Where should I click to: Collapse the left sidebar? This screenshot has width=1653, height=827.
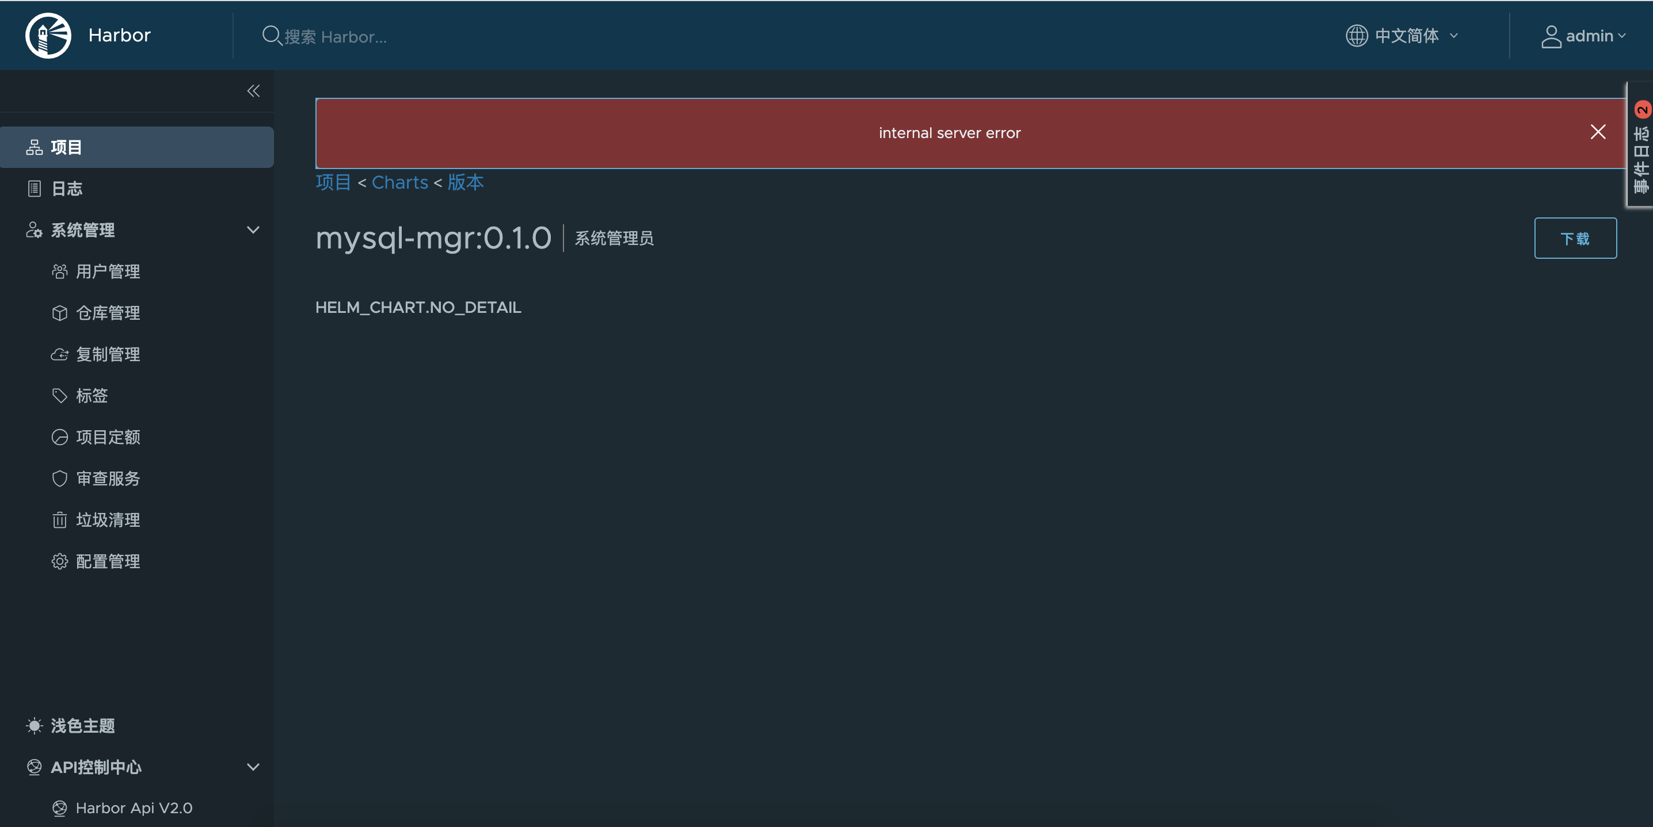[x=252, y=90]
